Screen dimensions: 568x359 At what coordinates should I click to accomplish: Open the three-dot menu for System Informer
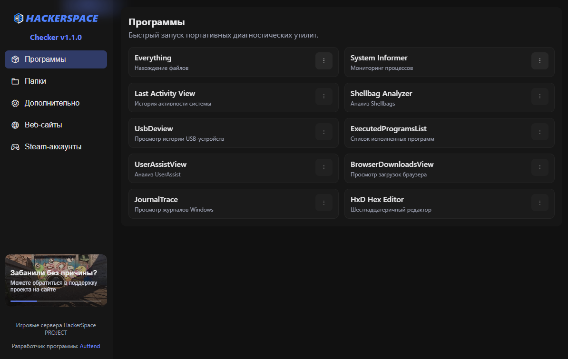[x=539, y=61]
